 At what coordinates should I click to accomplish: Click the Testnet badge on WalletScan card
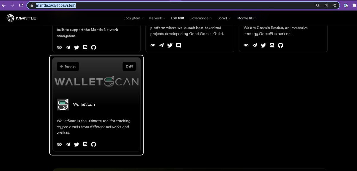coord(68,67)
